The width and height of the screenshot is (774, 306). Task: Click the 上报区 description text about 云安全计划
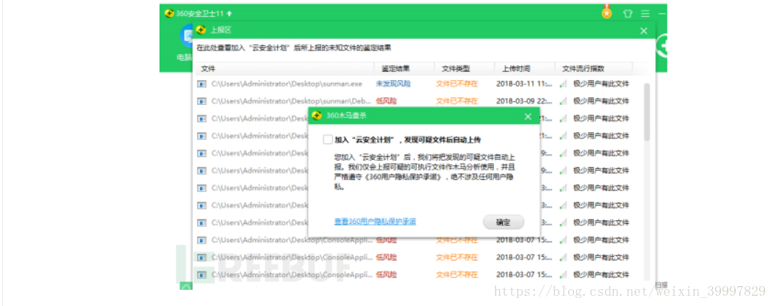tap(294, 48)
